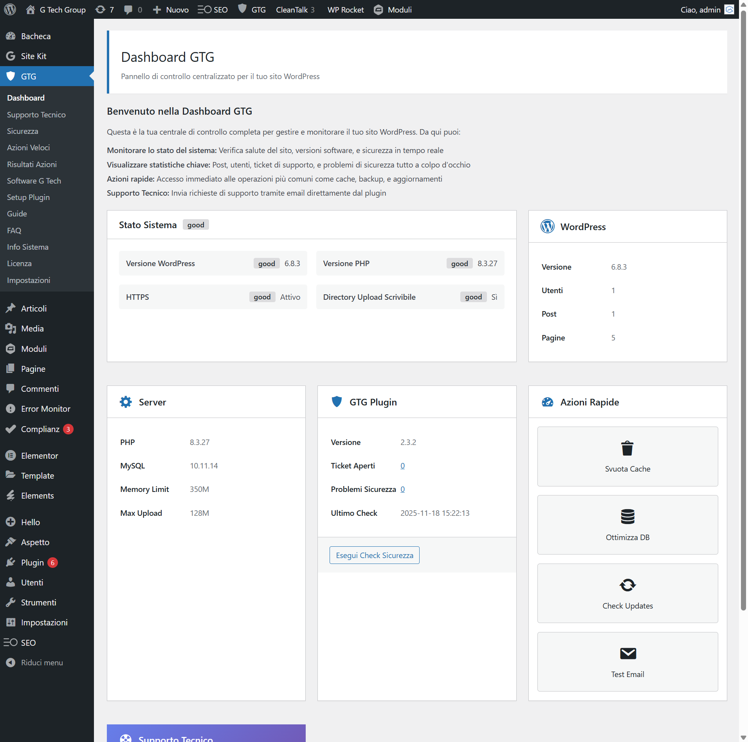Open Plugin menu in sidebar
Viewport: 748px width, 742px height.
point(32,562)
